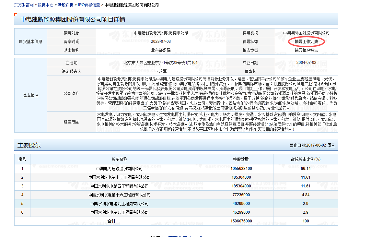
Task: Click the 中电建新能源集团股份有限公司项目详情 heading
Action: [73, 19]
